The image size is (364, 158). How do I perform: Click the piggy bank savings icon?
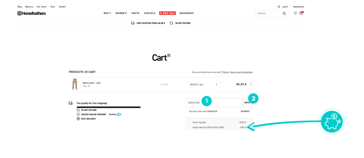(x=331, y=121)
